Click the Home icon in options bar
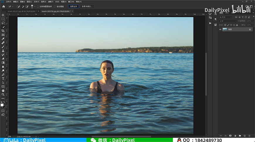This screenshot has width=255, height=142. 4,6
